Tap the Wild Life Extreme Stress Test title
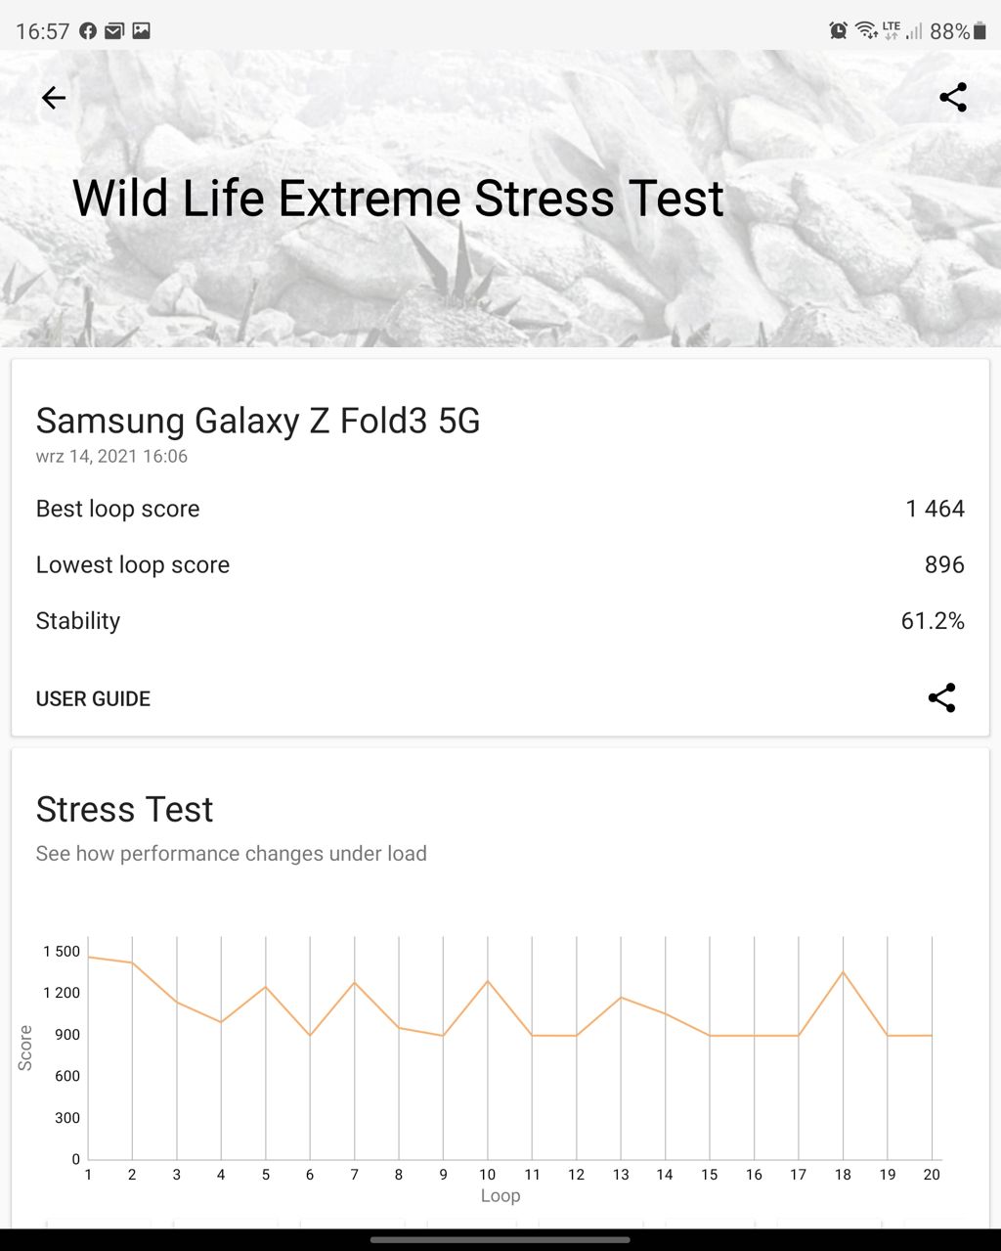The image size is (1001, 1251). coord(398,199)
